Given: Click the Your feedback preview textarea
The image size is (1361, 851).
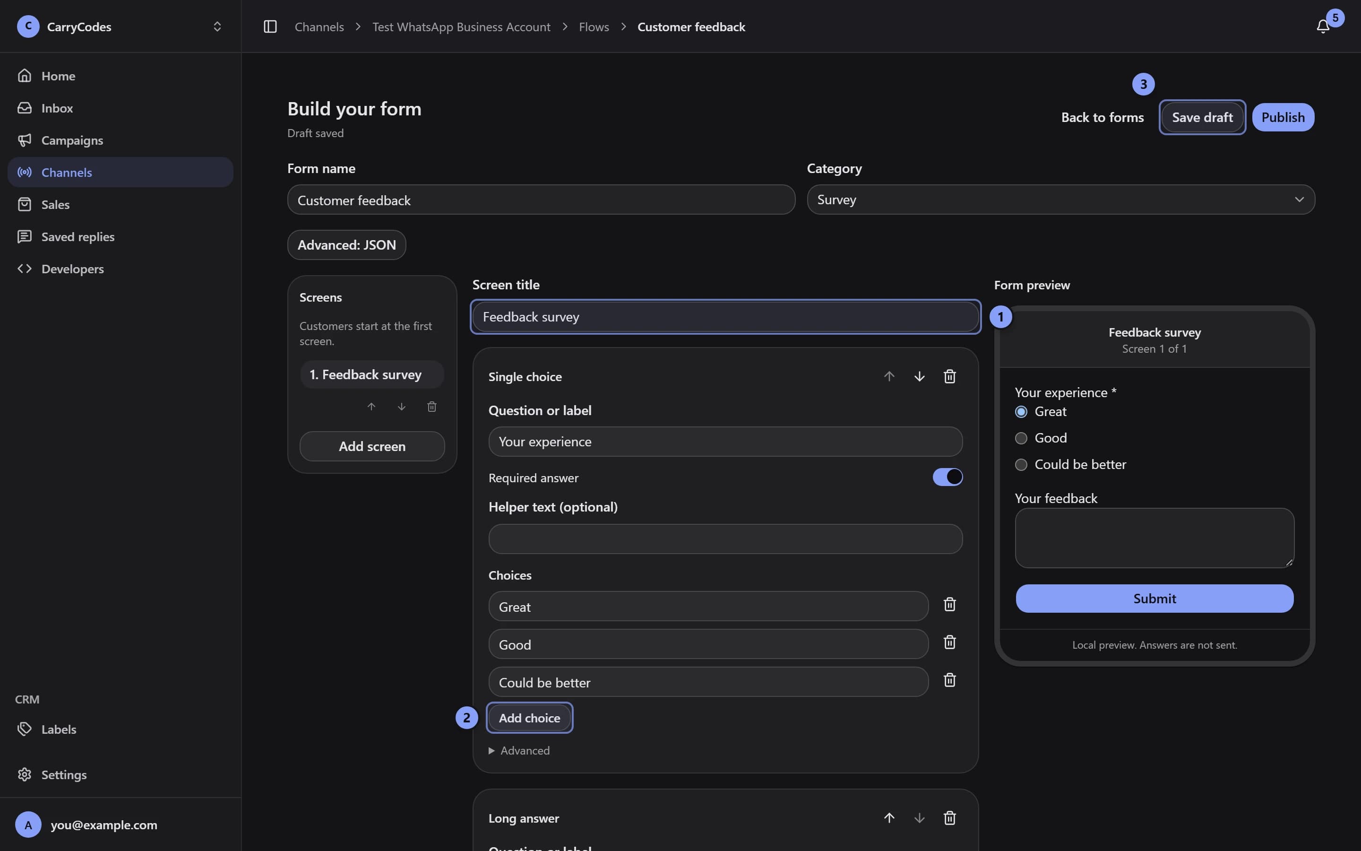Looking at the screenshot, I should tap(1154, 538).
